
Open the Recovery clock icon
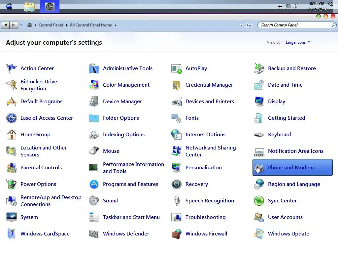pyautogui.click(x=177, y=184)
